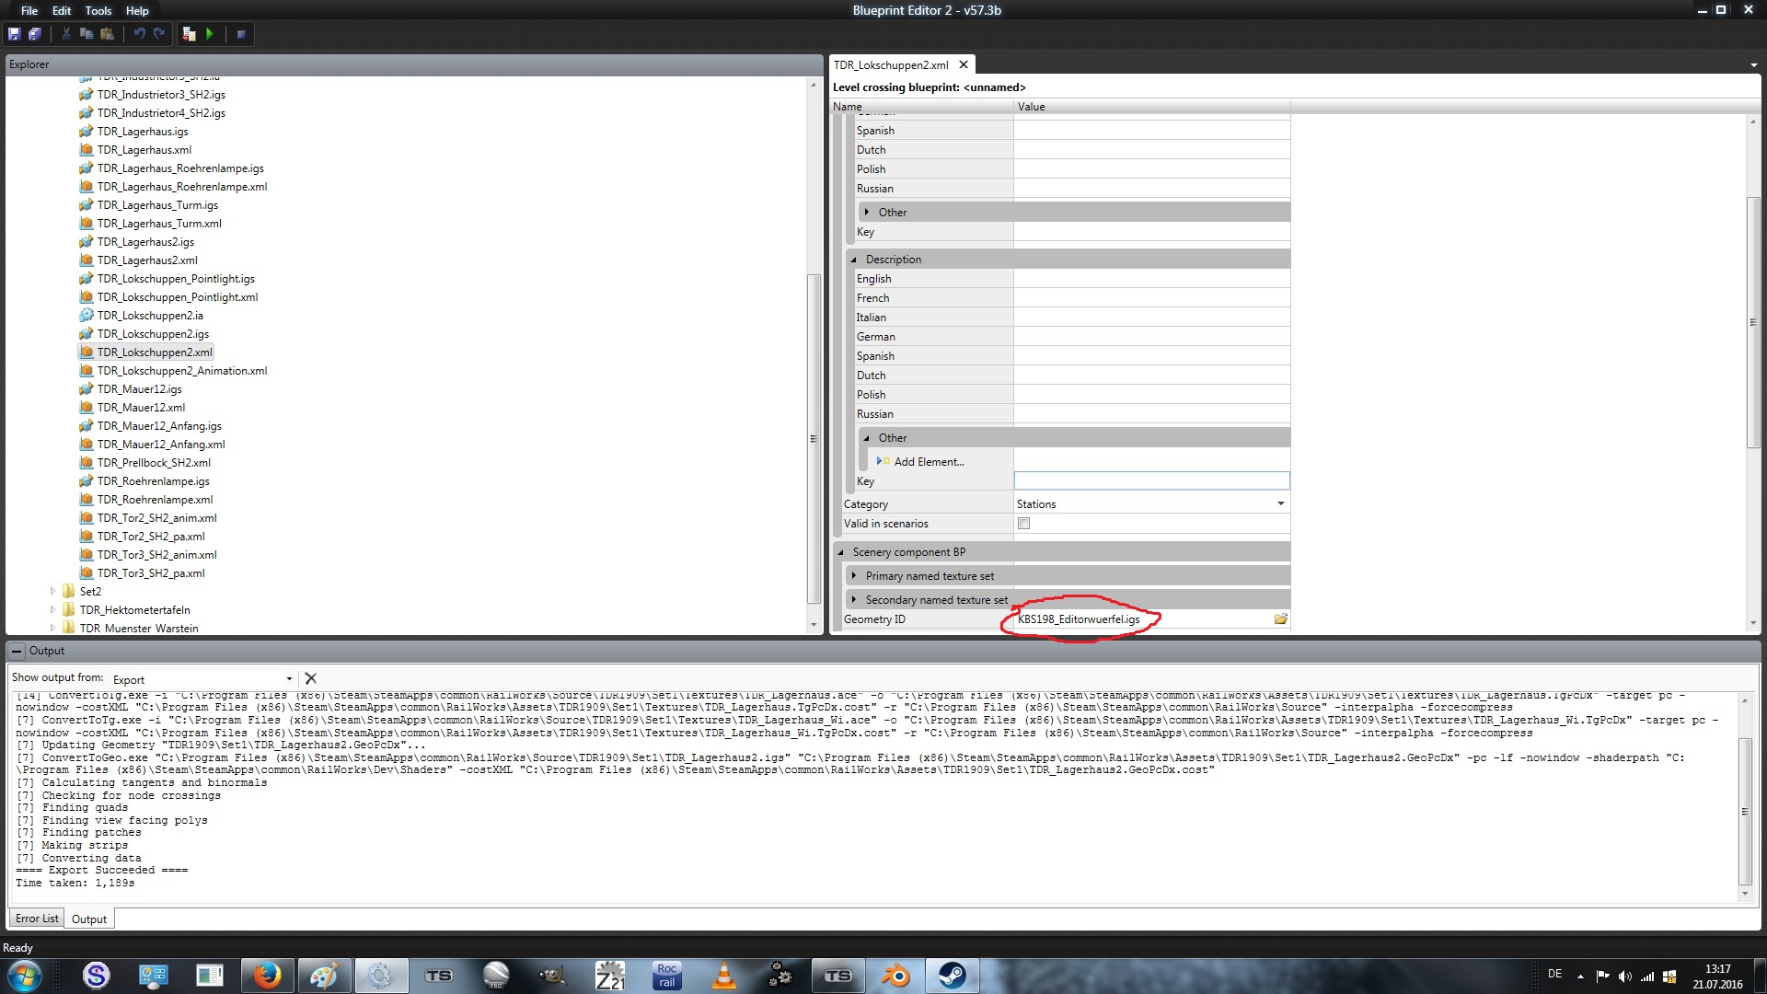
Task: Open Steam from the taskbar
Action: pos(952,976)
